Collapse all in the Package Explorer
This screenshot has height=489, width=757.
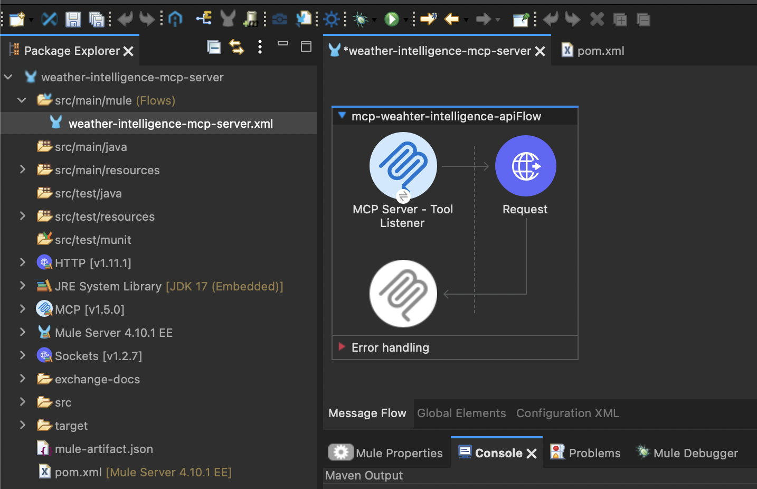pyautogui.click(x=214, y=47)
